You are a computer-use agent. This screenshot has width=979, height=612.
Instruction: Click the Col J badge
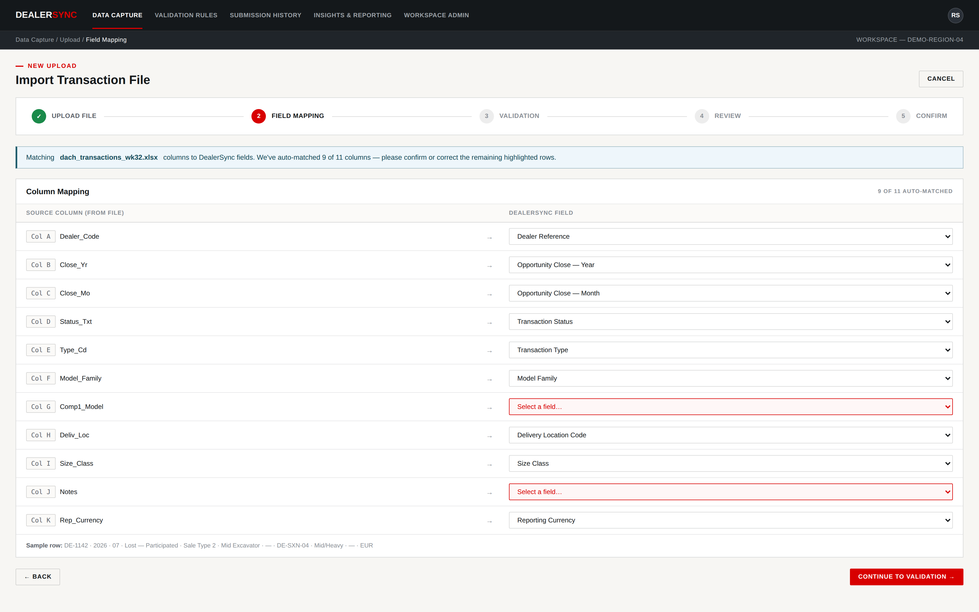tap(41, 492)
